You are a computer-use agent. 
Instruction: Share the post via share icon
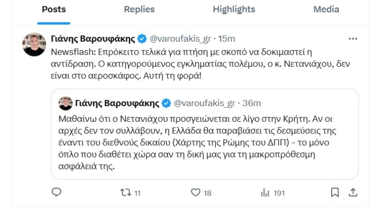click(353, 193)
